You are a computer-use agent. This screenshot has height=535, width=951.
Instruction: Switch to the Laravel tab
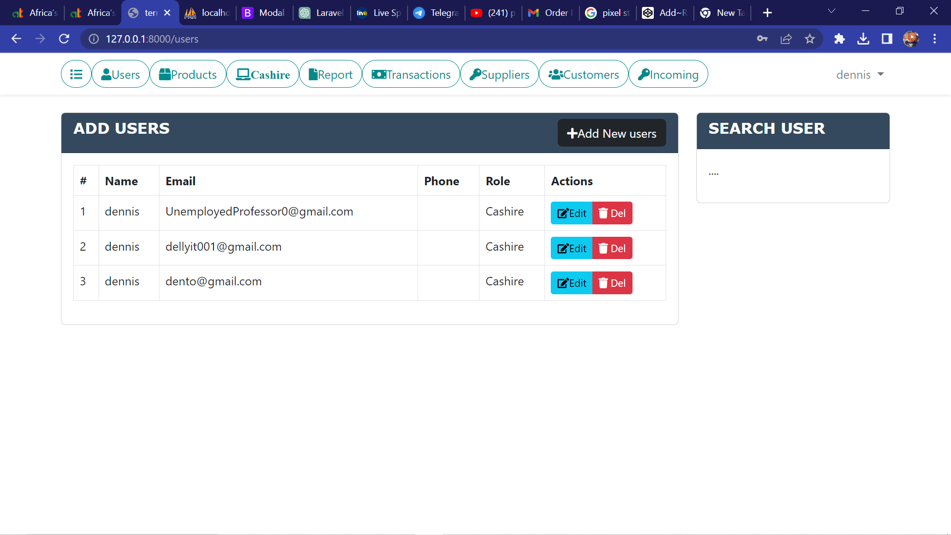(x=322, y=13)
